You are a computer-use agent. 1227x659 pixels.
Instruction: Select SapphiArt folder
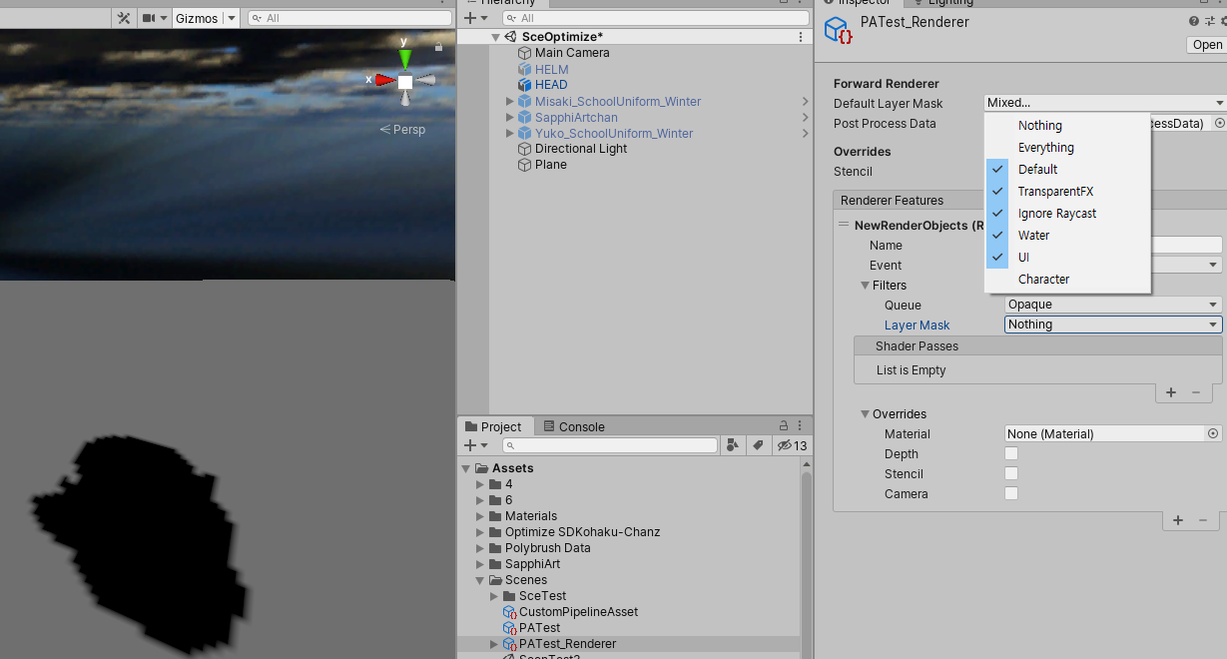click(532, 564)
